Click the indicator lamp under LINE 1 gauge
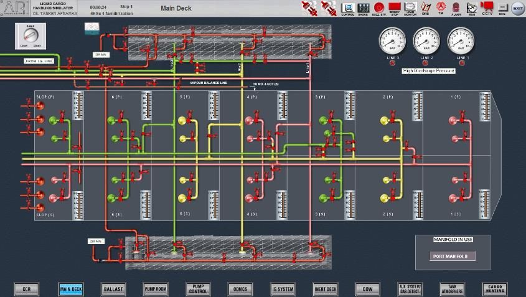 pos(462,63)
